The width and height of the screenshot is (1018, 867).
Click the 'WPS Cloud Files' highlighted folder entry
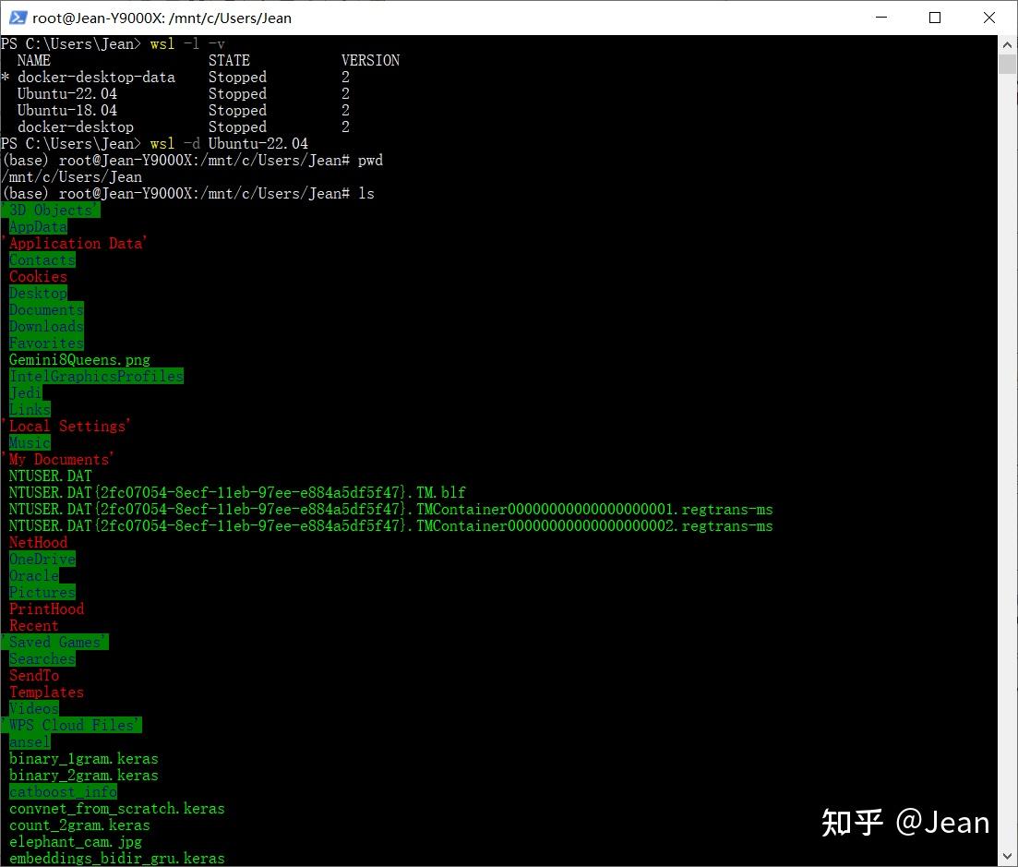click(74, 725)
